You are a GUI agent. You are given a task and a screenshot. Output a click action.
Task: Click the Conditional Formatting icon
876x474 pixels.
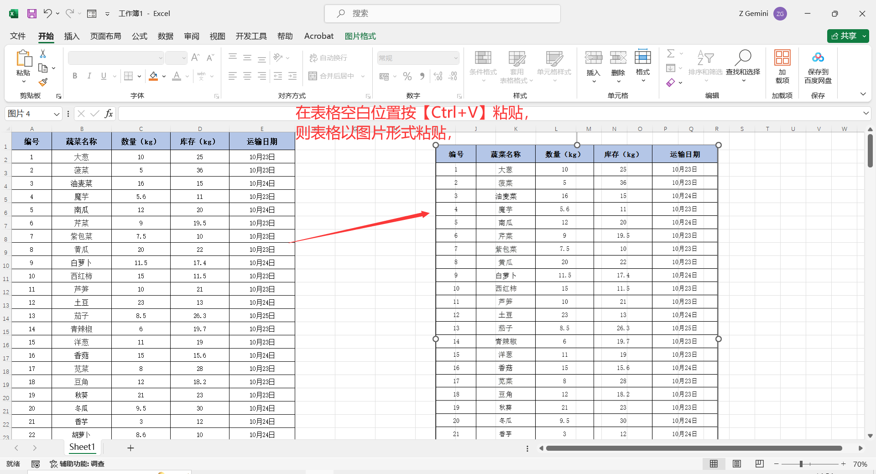pos(483,57)
